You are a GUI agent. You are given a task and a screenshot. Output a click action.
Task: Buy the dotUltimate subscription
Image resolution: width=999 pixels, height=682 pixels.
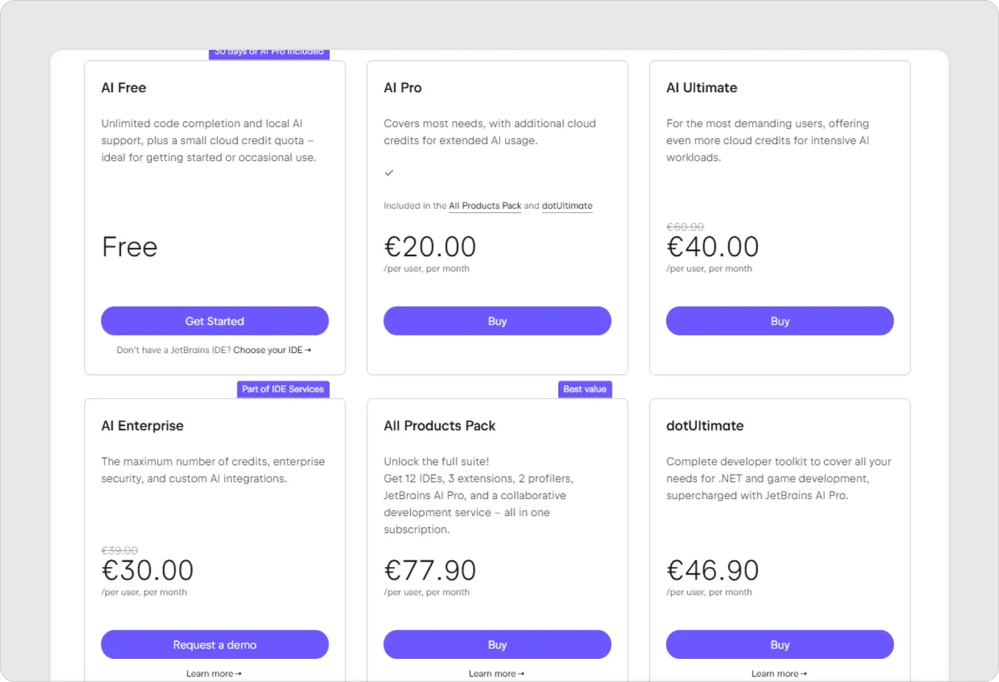tap(780, 645)
